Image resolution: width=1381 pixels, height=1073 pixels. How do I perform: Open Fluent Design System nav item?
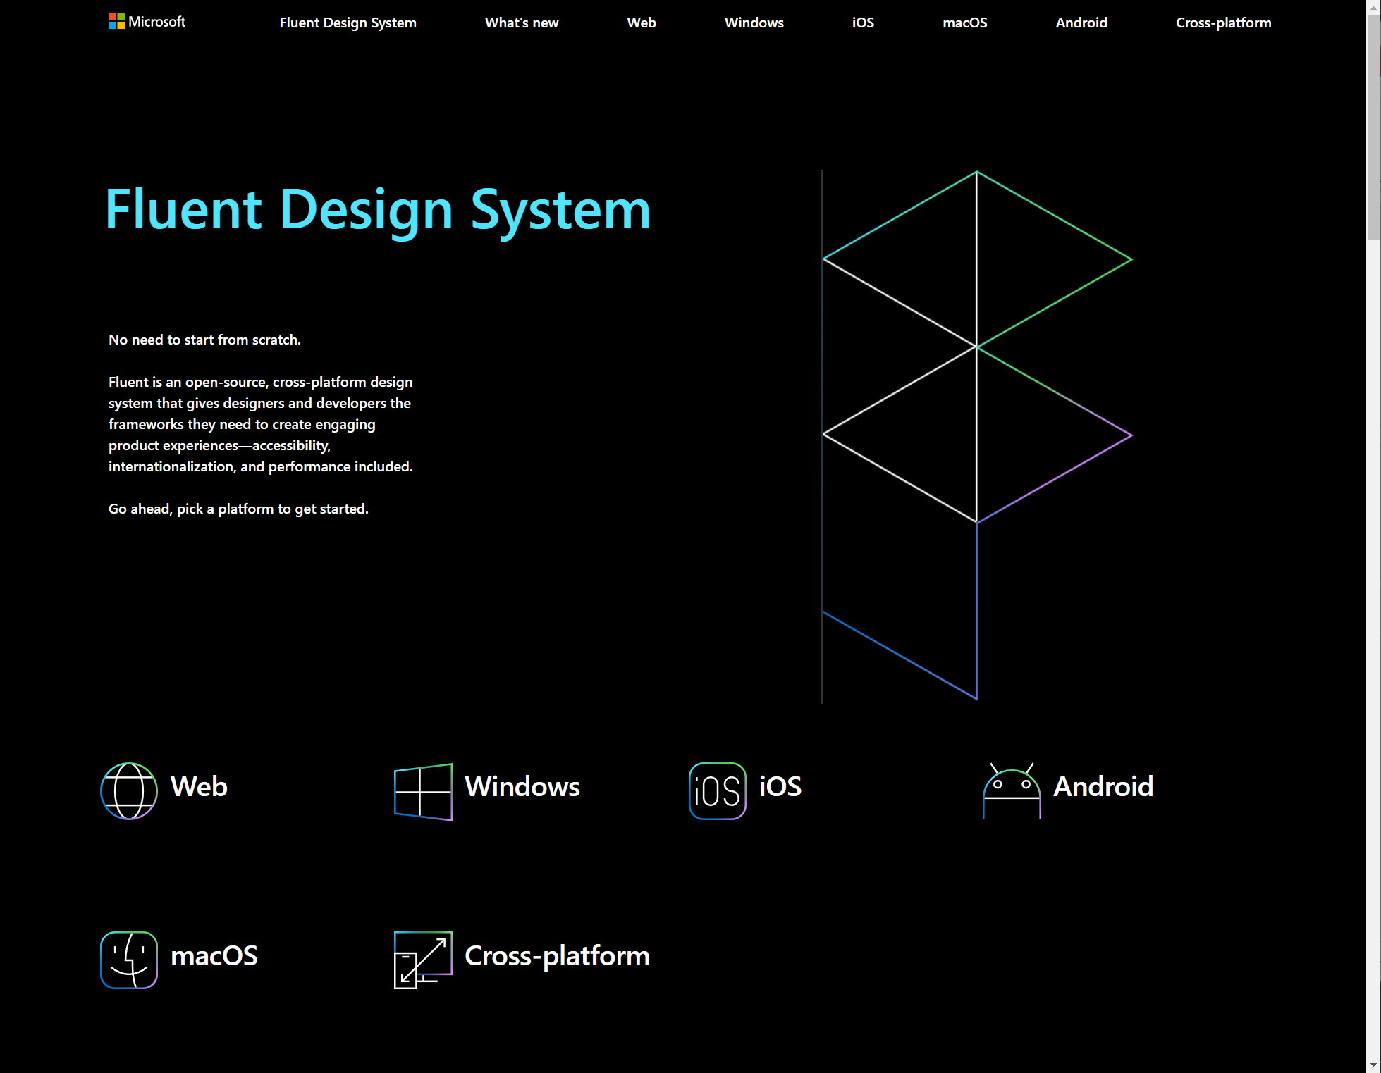coord(348,23)
